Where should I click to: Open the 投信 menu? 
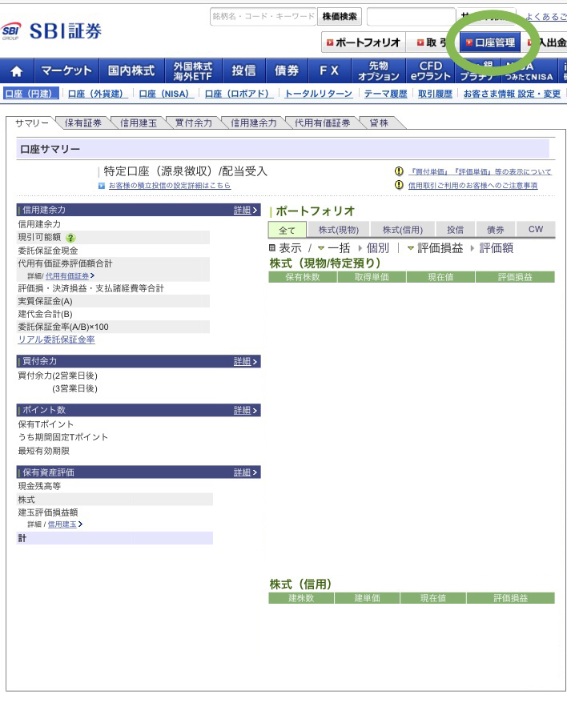coord(243,70)
